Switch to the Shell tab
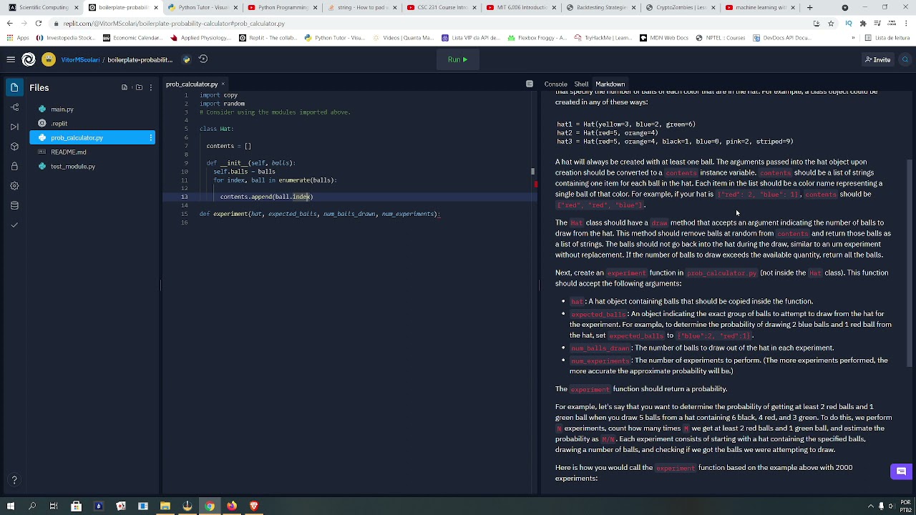This screenshot has width=916, height=515. tap(581, 84)
